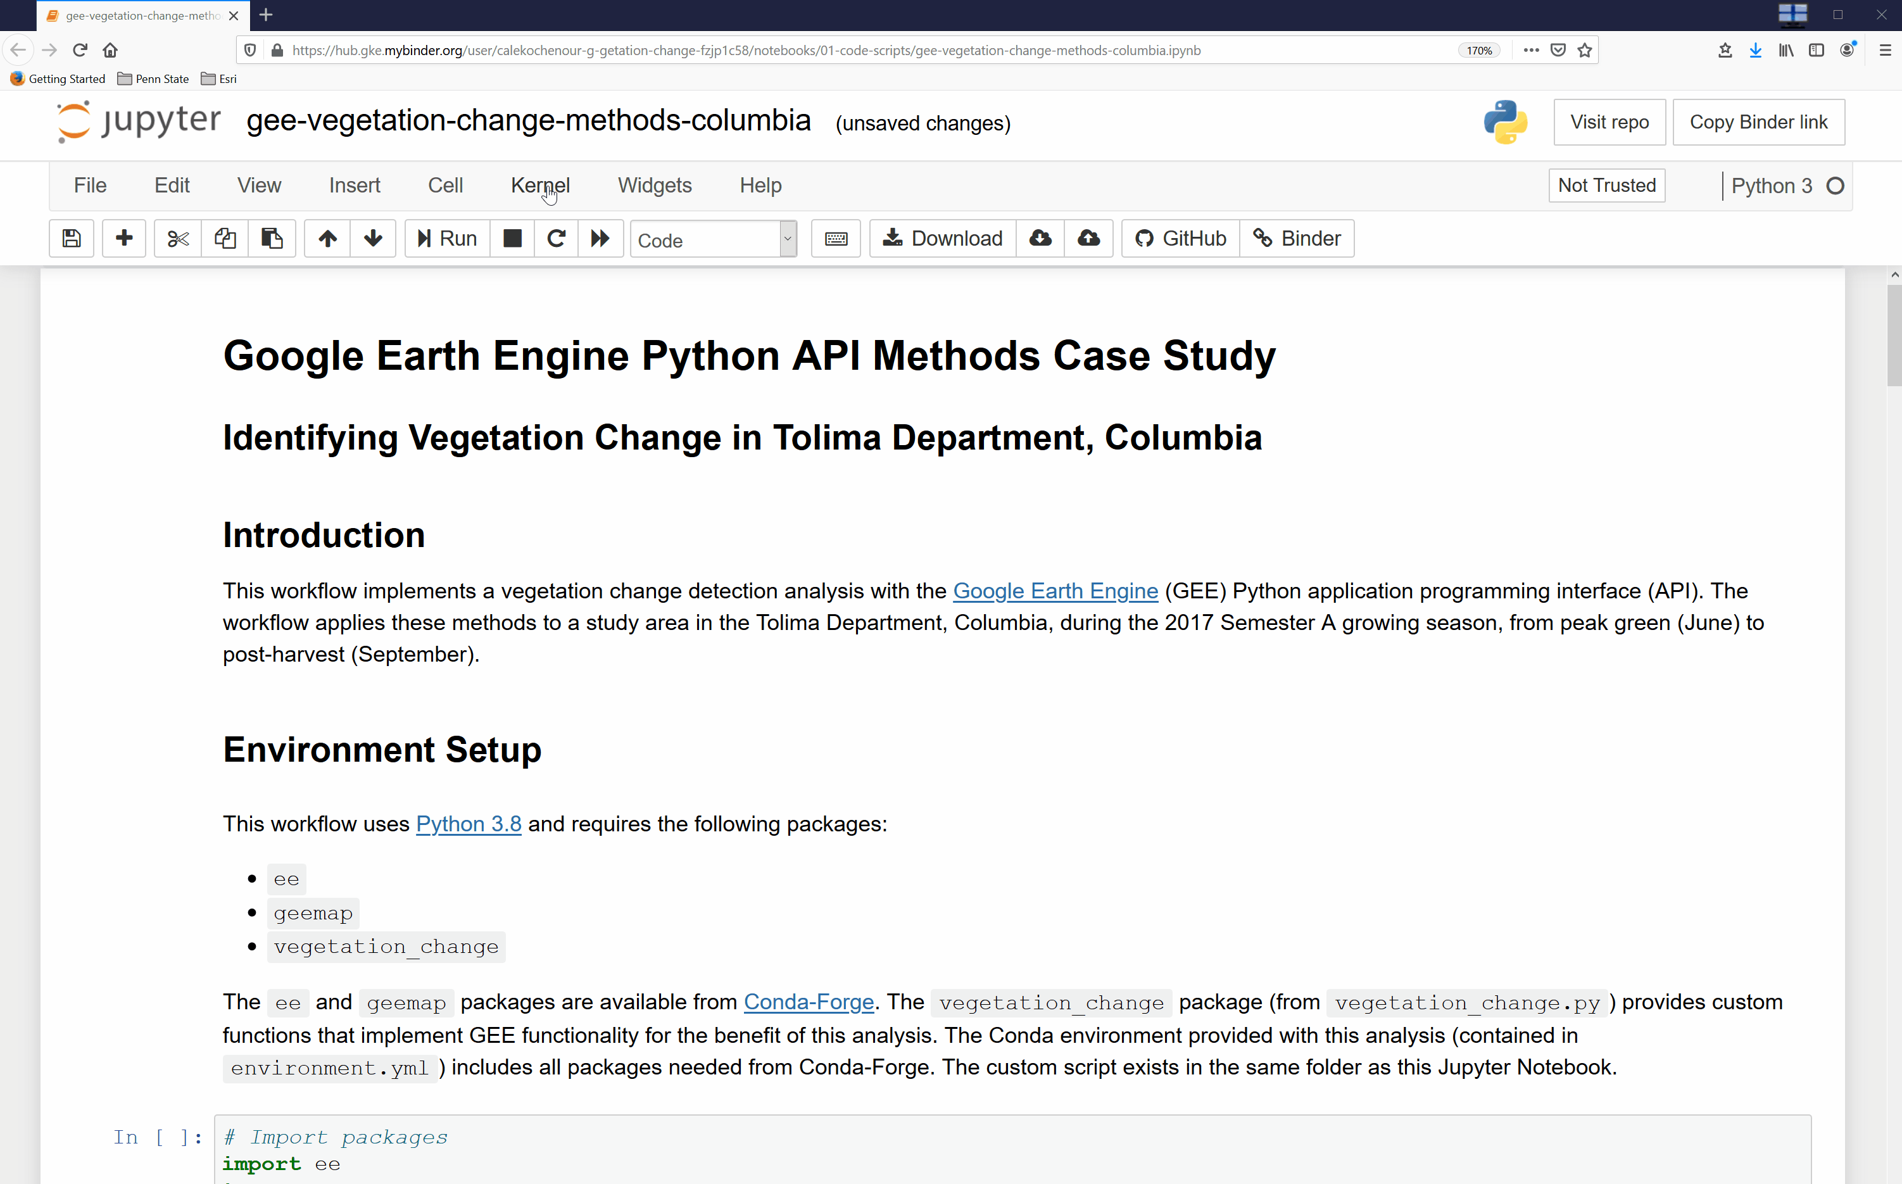Click the Not Trusted toggle button

click(1606, 184)
